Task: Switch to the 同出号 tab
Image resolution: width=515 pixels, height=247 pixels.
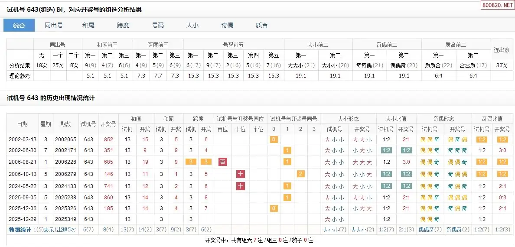Action: click(x=54, y=25)
